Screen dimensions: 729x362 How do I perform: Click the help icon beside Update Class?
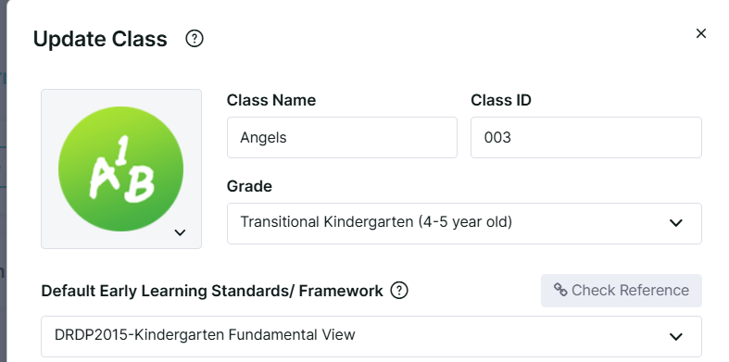point(195,39)
